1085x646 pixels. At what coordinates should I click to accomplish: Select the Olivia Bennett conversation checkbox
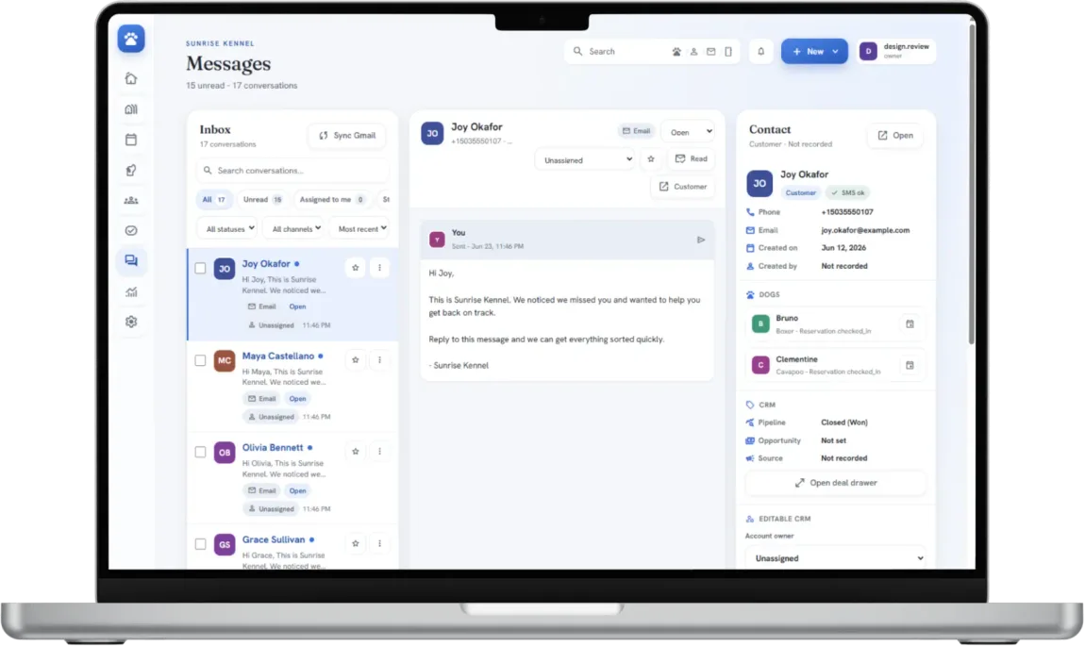(200, 453)
